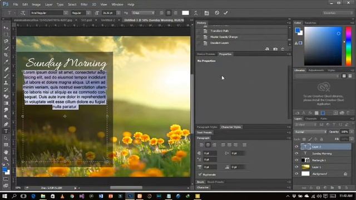Hide the Layer 2 text layer

click(296, 147)
